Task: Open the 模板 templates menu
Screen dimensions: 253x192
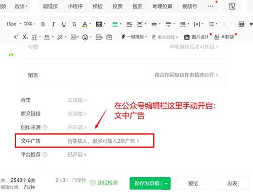Action: pyautogui.click(x=98, y=7)
